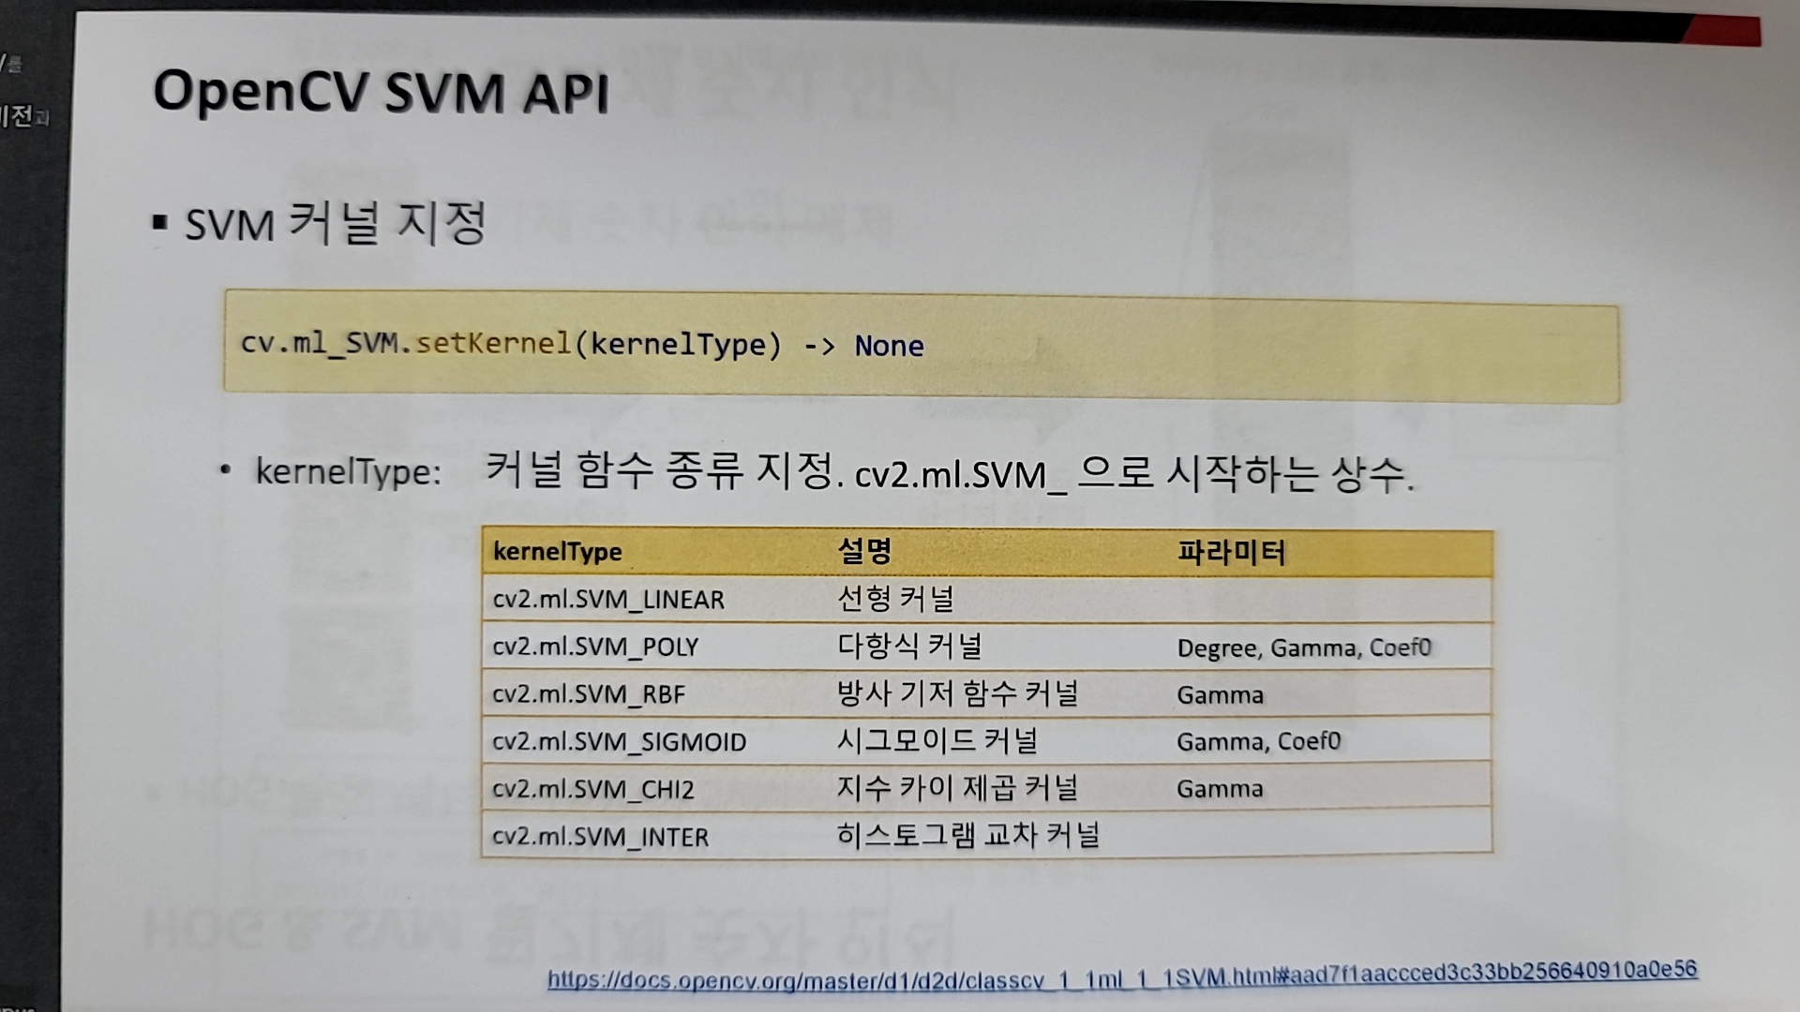The image size is (1800, 1012).
Task: Select the cv2.ml.SVM_SIGMOID cell
Action: (x=619, y=741)
